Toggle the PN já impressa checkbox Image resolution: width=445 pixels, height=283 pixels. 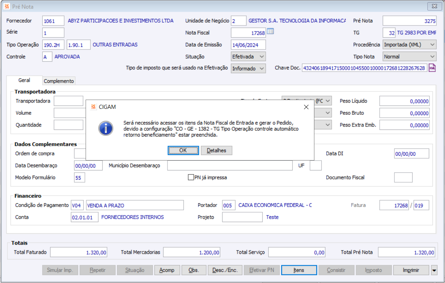191,177
